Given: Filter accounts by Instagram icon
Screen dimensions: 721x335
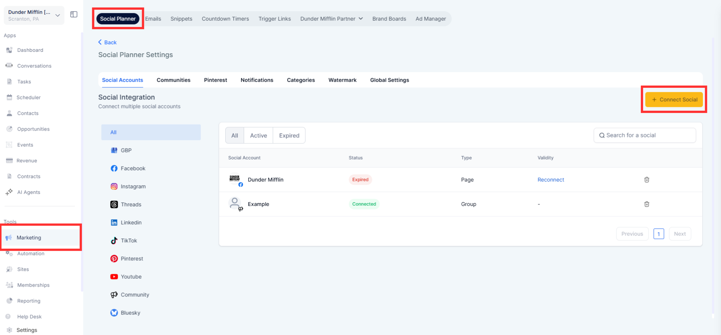Looking at the screenshot, I should [x=114, y=186].
